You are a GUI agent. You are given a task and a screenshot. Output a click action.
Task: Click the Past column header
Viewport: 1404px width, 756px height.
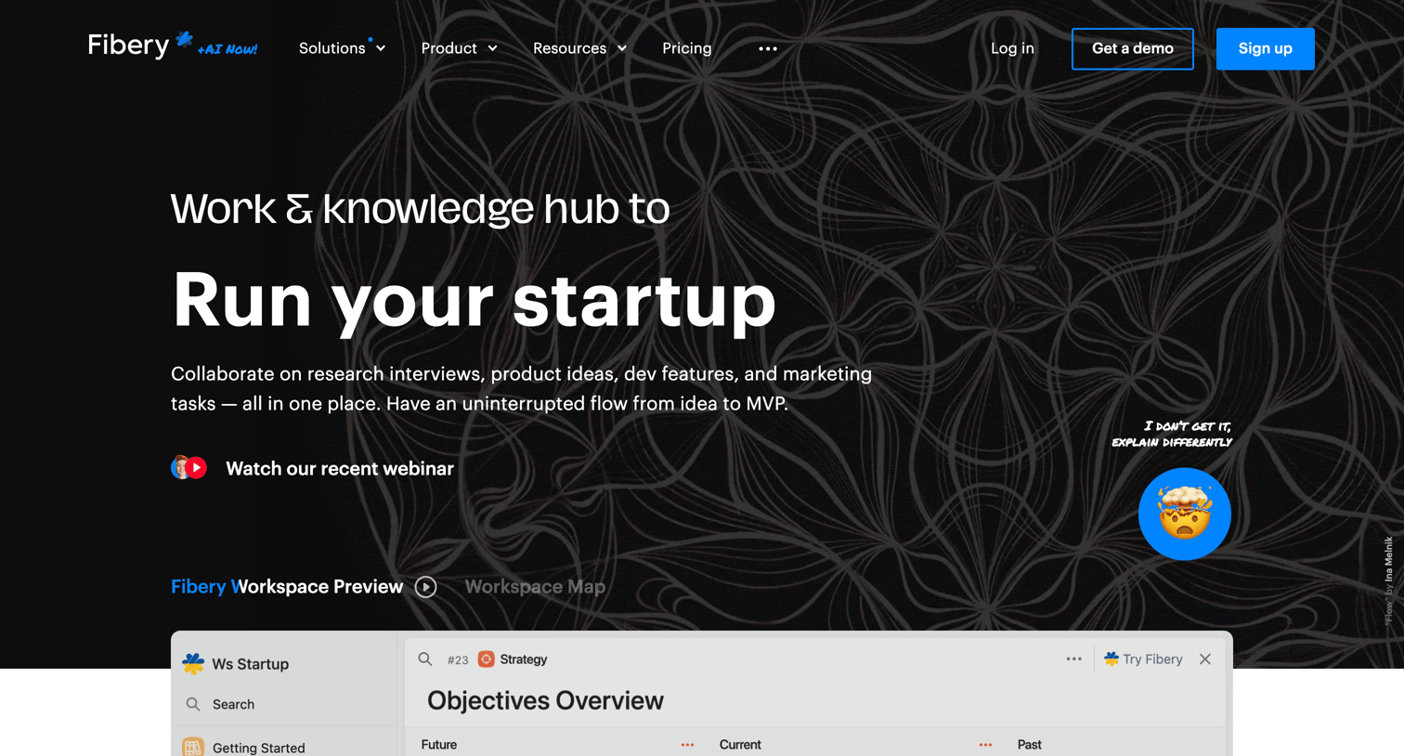[x=1029, y=745]
